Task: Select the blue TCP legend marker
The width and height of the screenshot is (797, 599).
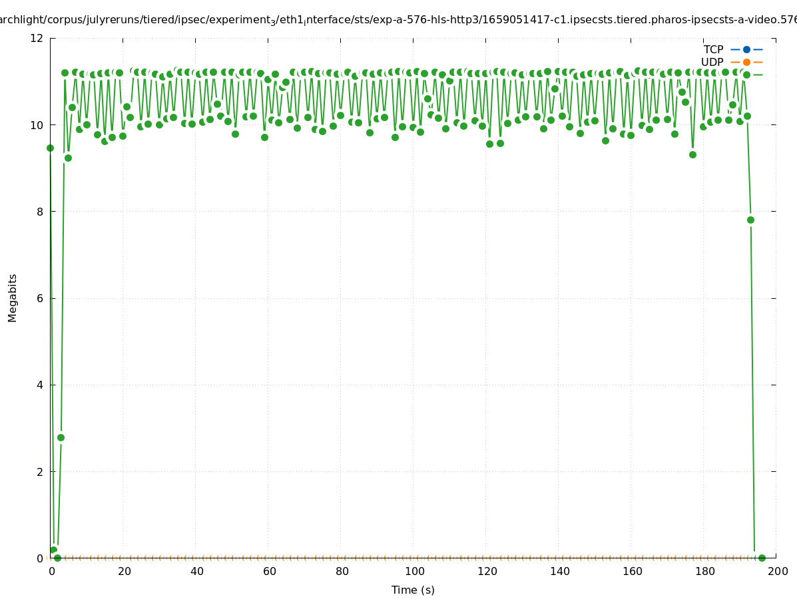Action: coord(746,49)
